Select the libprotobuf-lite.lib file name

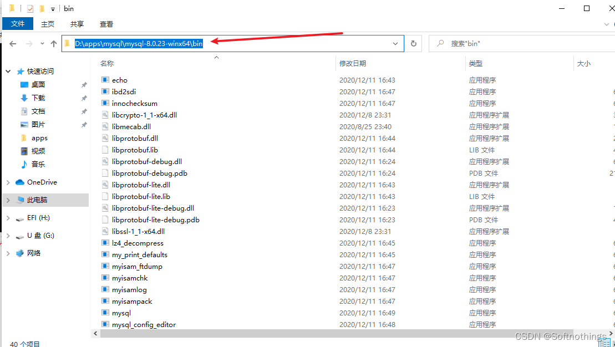(x=141, y=196)
